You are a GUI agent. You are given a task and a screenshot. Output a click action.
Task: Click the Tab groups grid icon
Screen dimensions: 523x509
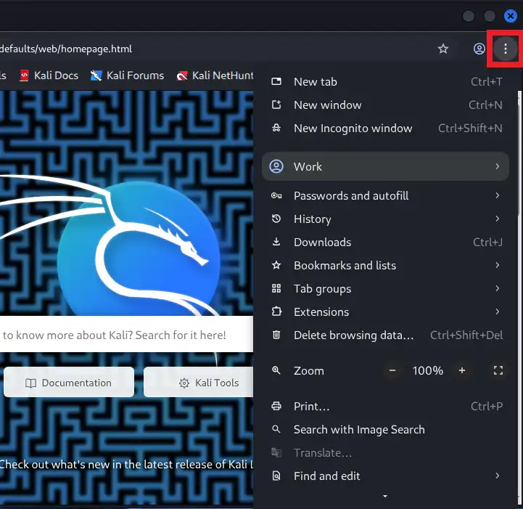coord(276,288)
